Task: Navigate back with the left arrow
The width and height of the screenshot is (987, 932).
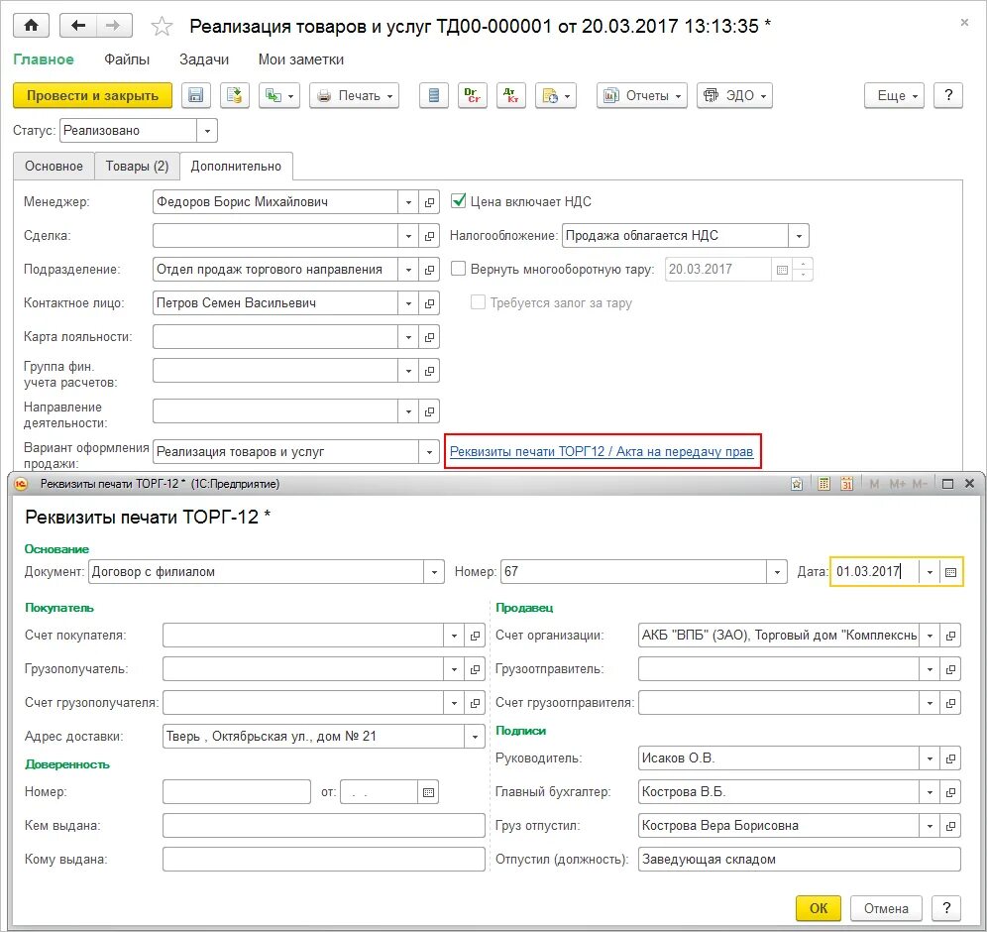Action: coord(78,25)
